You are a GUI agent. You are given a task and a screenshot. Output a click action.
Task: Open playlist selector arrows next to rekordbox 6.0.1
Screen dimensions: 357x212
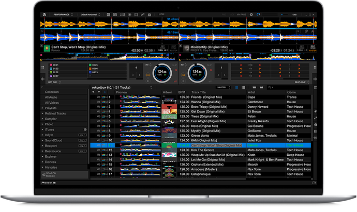[151, 87]
